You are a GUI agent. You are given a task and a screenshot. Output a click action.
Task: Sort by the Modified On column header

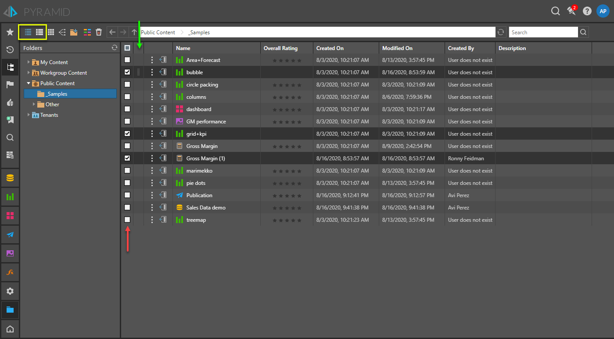397,48
